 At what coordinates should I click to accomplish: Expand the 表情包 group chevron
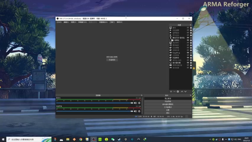tap(170, 40)
